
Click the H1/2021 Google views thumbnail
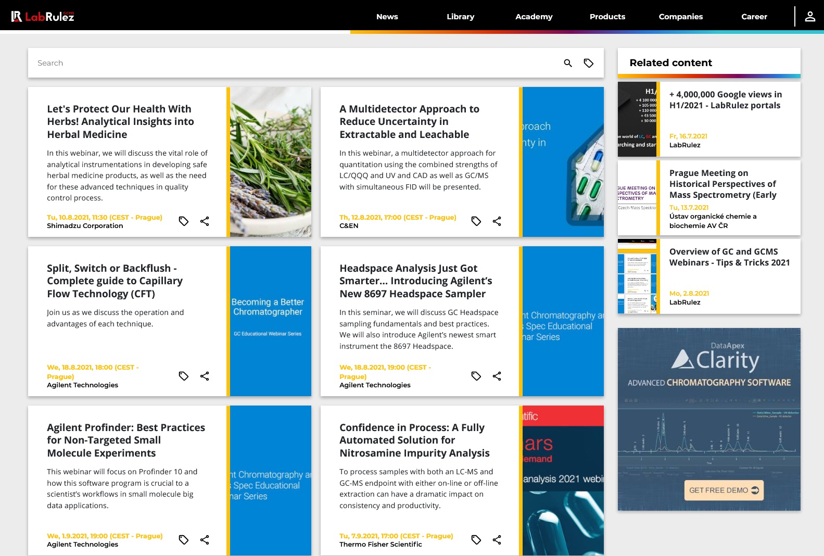pyautogui.click(x=637, y=119)
